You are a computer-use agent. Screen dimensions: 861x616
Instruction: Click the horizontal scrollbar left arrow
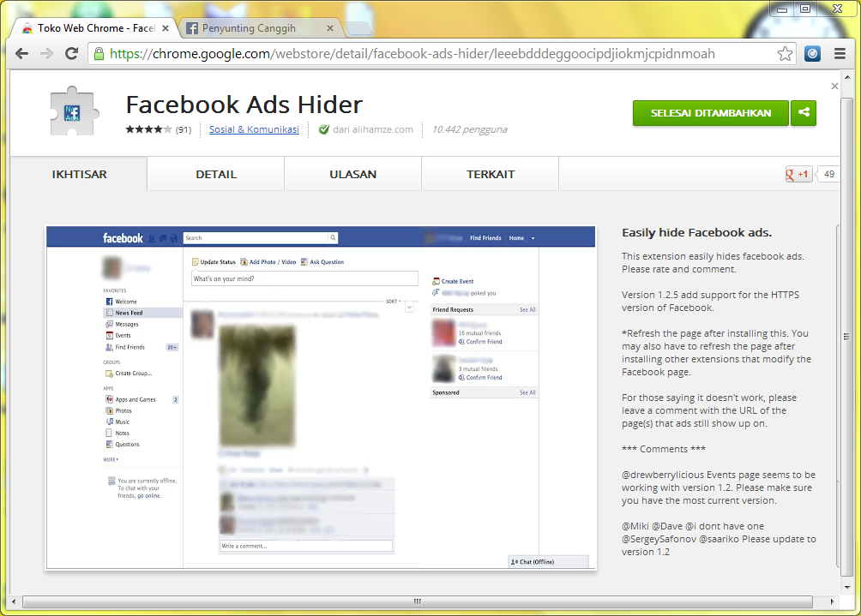[14, 601]
